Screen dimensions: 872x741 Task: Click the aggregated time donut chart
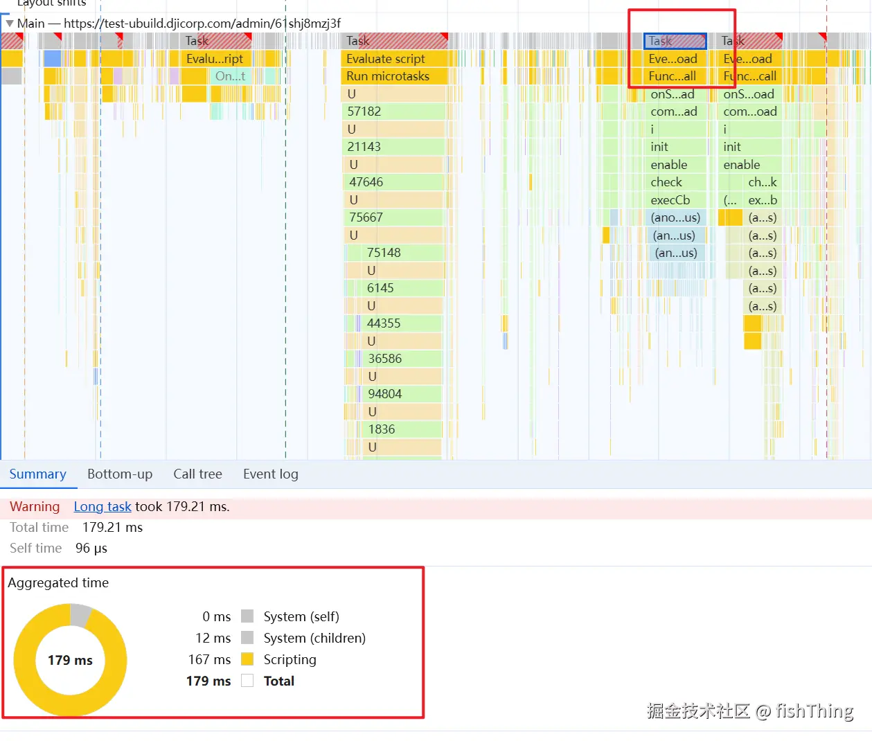70,660
